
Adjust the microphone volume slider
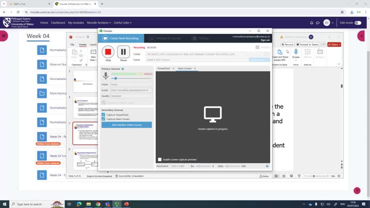115,78
